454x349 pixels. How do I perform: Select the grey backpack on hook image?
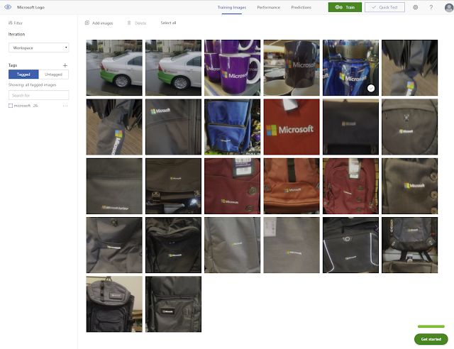(x=114, y=304)
